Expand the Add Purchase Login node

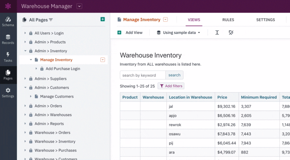point(36,69)
